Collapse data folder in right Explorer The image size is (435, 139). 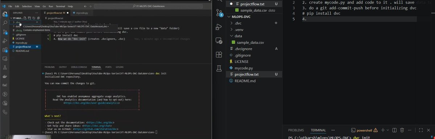[x=232, y=36]
